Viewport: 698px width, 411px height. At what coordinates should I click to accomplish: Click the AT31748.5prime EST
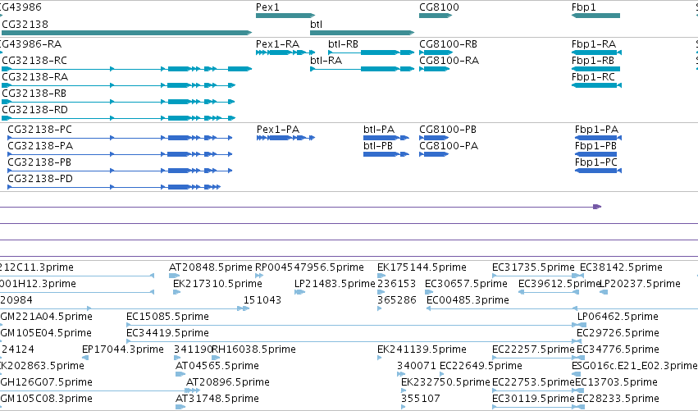180,407
